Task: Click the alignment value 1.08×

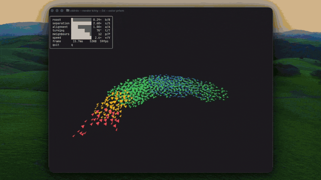Action: 97,27
